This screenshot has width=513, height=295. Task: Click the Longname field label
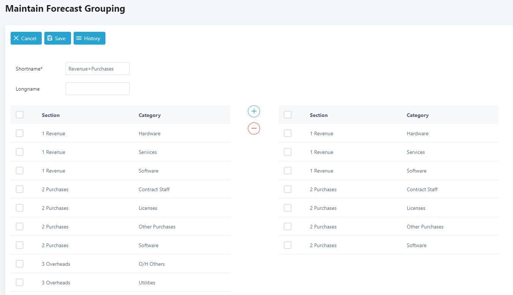click(28, 89)
